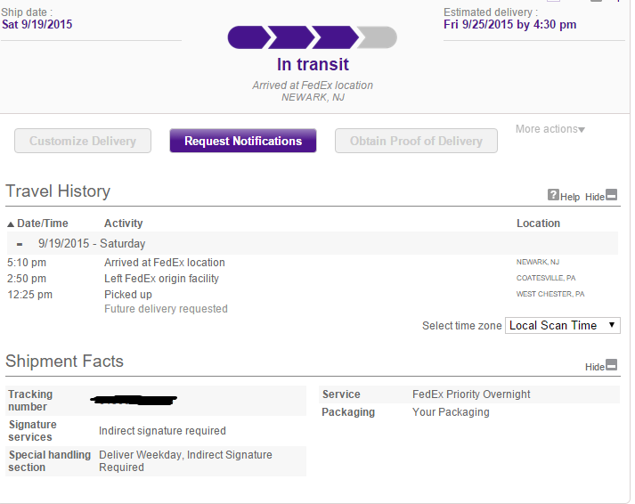Click NEWARK, NJ in the Location column
The image size is (635, 504).
click(538, 263)
